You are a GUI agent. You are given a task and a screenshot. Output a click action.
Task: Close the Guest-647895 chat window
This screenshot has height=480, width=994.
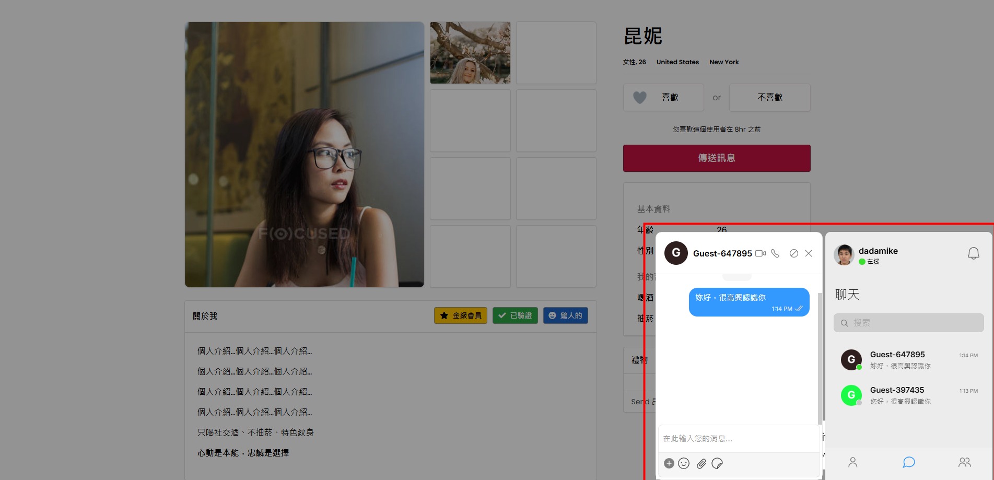coord(809,253)
